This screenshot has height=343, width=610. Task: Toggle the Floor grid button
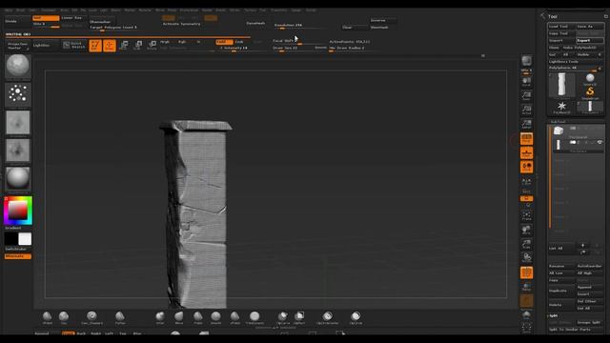coord(526,152)
